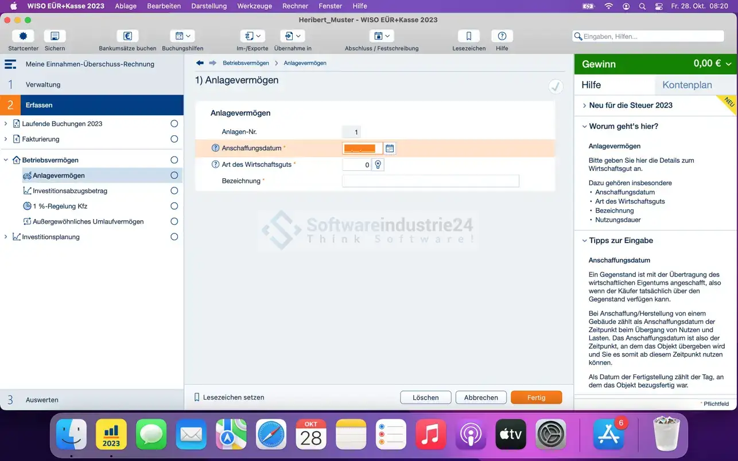Image resolution: width=738 pixels, height=461 pixels.
Task: Click lightbulb icon next to Art des Wirtschaftsguts
Action: click(x=378, y=165)
